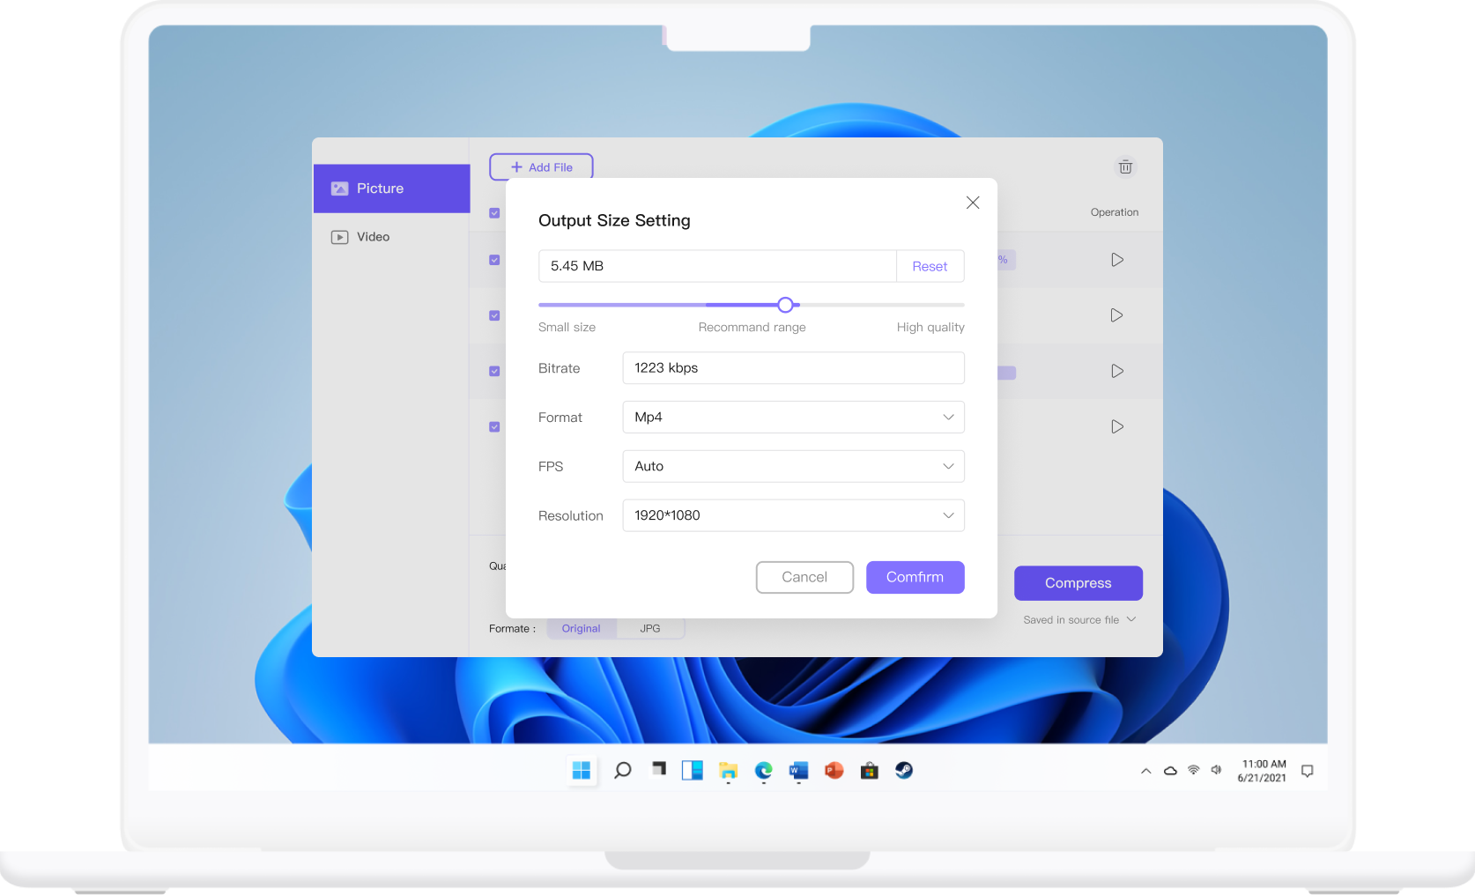This screenshot has width=1475, height=895.
Task: Click the 5.45 MB size field
Action: (717, 266)
